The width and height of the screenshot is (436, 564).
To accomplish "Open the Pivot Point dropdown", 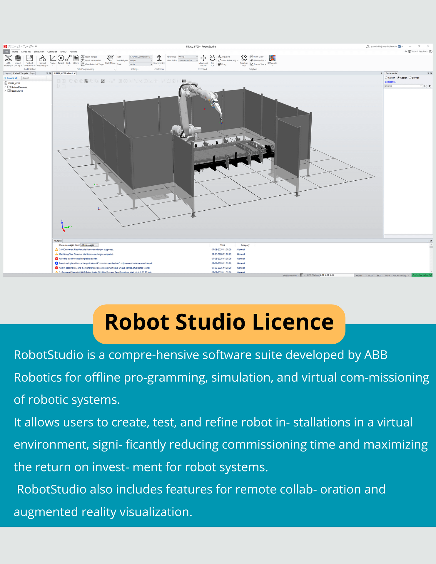I will pos(188,61).
